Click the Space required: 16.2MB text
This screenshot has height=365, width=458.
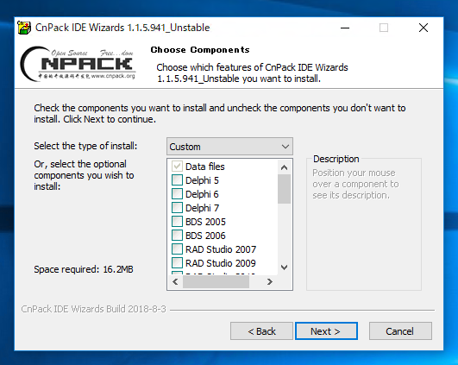pos(84,269)
